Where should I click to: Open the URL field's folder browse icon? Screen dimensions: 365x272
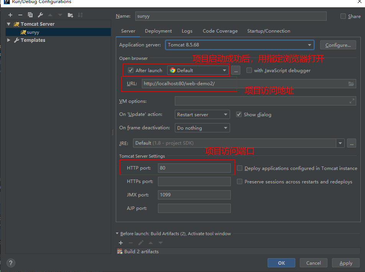351,84
